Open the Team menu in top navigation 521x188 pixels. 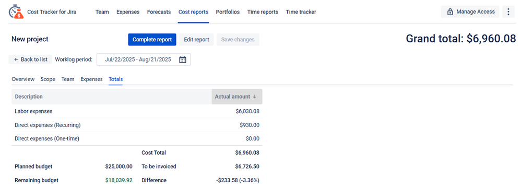tap(102, 12)
